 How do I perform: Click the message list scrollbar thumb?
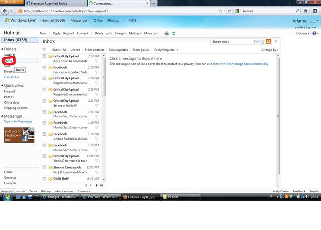pos(104,77)
